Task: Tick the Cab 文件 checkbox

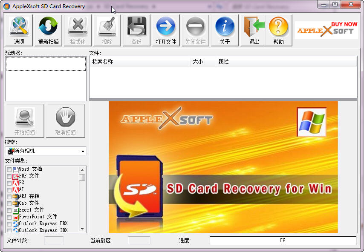Action: tap(9, 203)
